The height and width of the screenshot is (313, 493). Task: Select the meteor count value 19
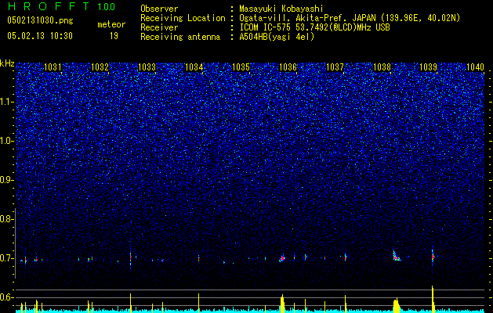(x=114, y=36)
